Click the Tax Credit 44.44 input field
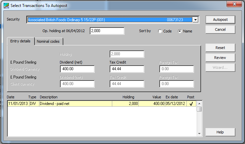Image resolution: width=245 pixels, height=144 pixels. pyautogui.click(x=127, y=69)
